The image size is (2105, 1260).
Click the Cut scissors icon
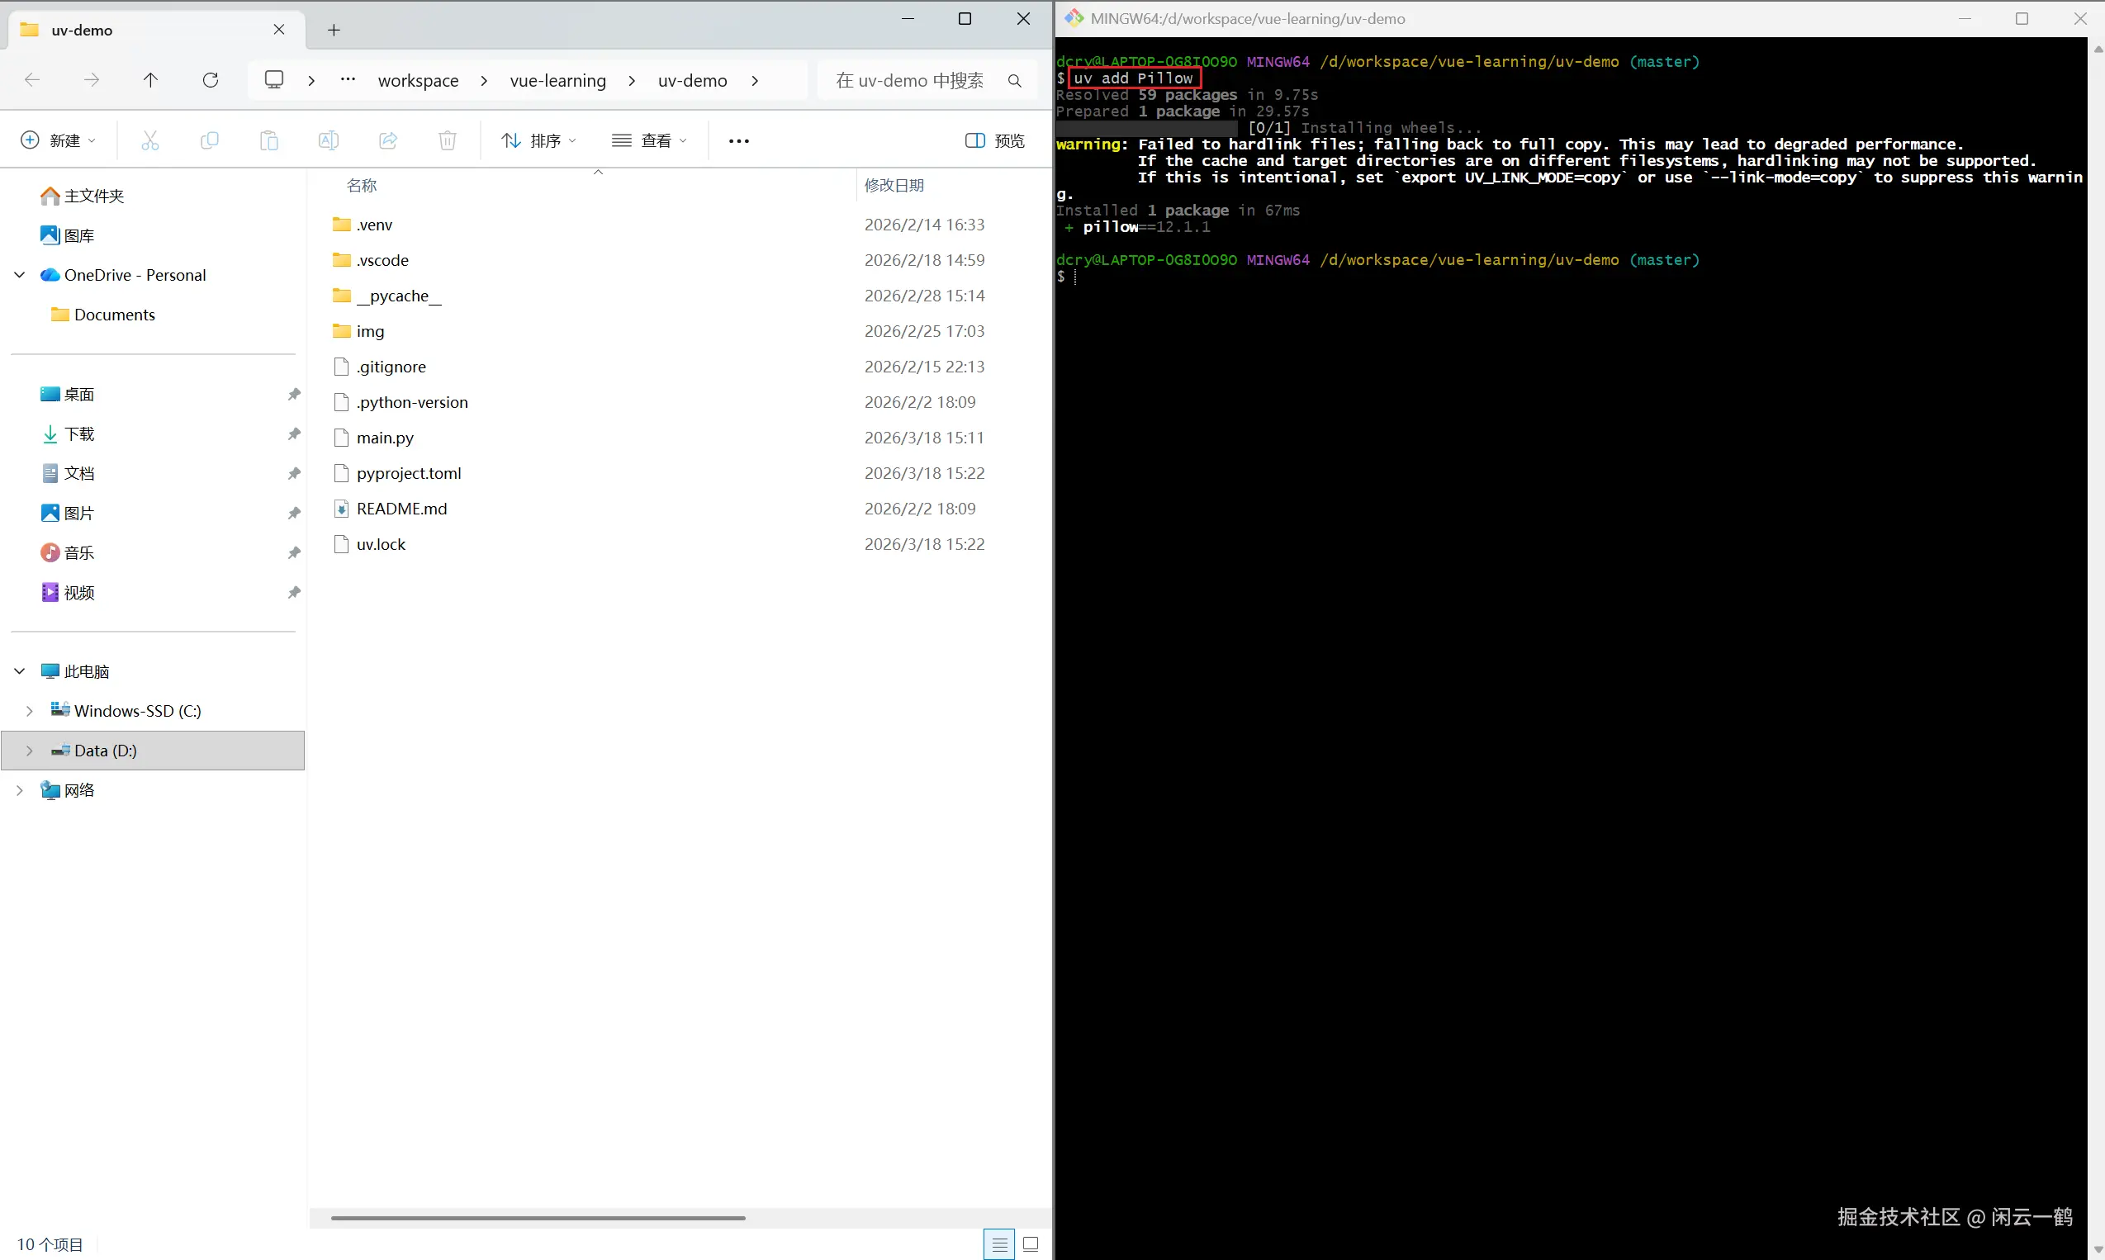click(150, 140)
